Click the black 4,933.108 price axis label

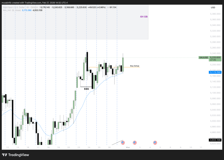coord(215,140)
